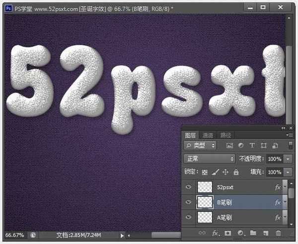Filter layers by pixel layer icon
The height and width of the screenshot is (244, 298).
[x=229, y=146]
